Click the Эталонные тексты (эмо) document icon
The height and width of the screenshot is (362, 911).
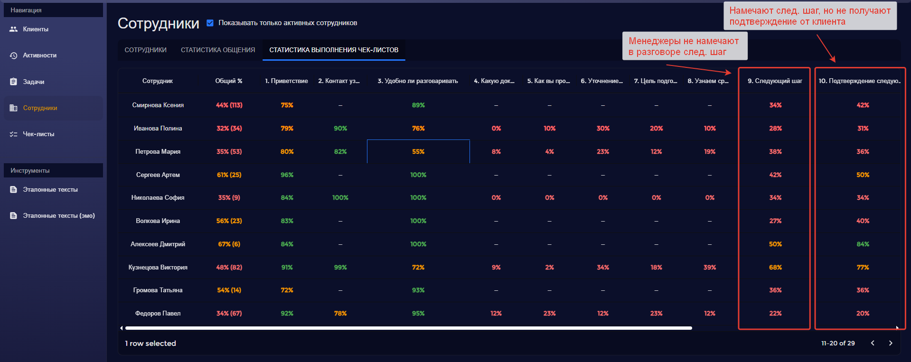14,216
